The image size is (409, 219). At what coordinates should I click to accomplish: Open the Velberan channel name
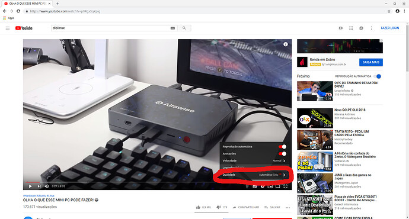click(x=340, y=161)
